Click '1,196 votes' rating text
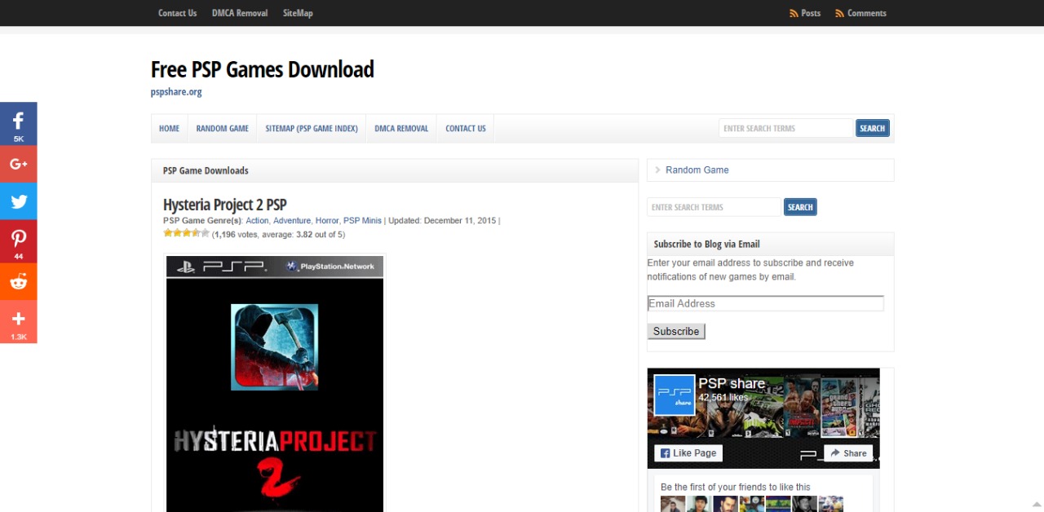Viewport: 1044px width, 512px height. coord(236,235)
